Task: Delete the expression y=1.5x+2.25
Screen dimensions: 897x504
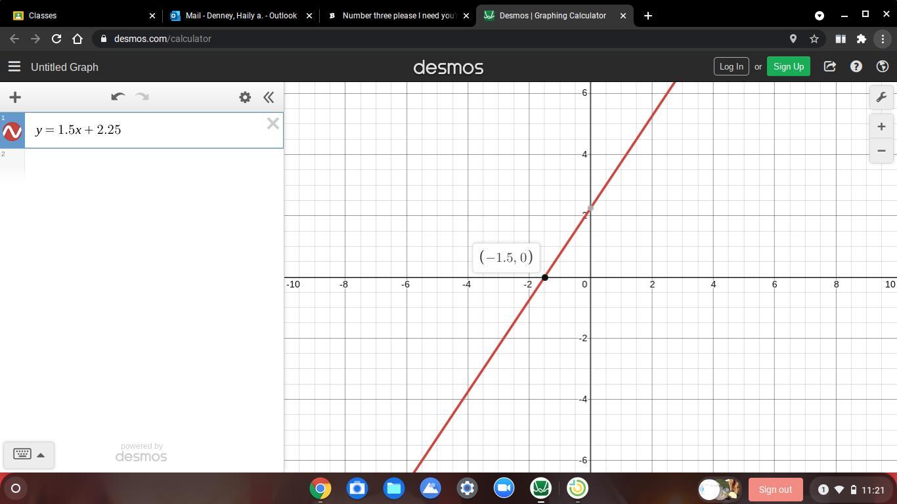Action: coord(273,123)
